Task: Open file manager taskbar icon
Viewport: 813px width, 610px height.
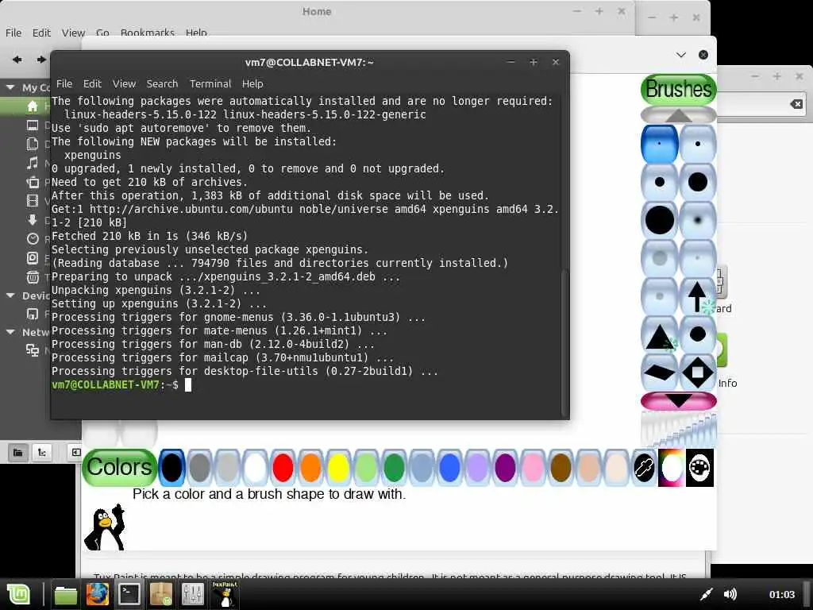Action: (x=66, y=594)
